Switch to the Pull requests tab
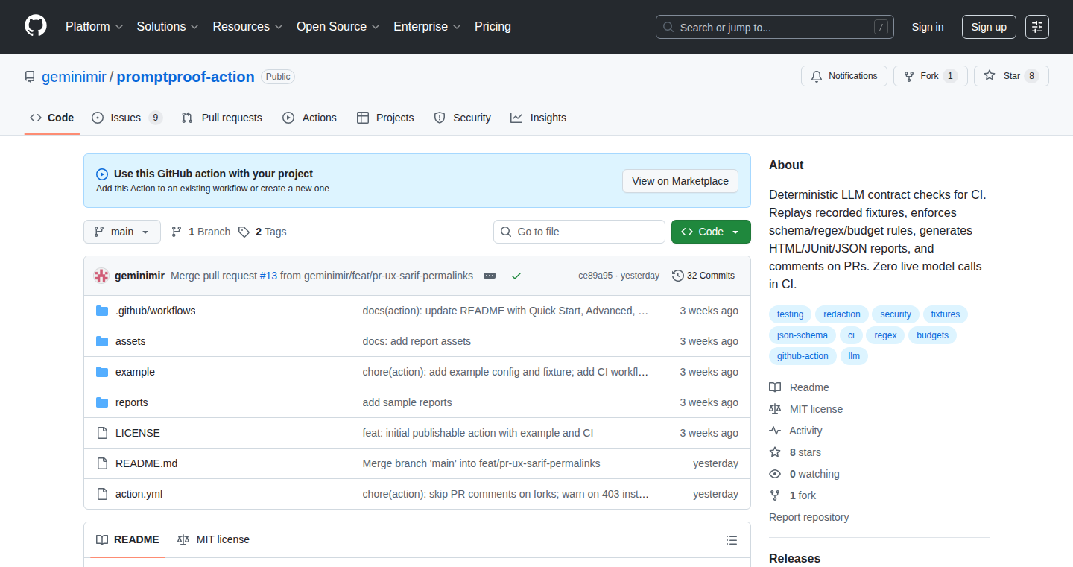The height and width of the screenshot is (567, 1073). [221, 118]
